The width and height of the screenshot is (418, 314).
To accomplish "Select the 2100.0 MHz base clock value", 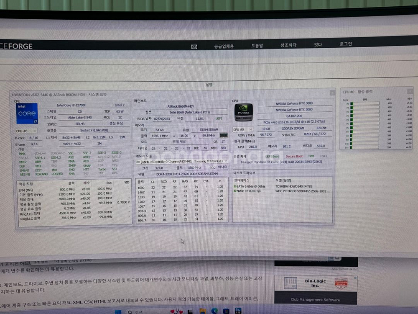I will click(66, 194).
